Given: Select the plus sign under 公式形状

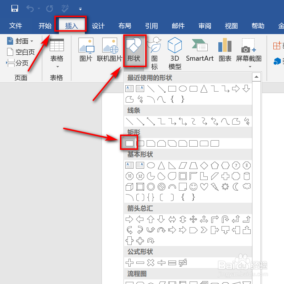Looking at the screenshot, I should pyautogui.click(x=130, y=263).
